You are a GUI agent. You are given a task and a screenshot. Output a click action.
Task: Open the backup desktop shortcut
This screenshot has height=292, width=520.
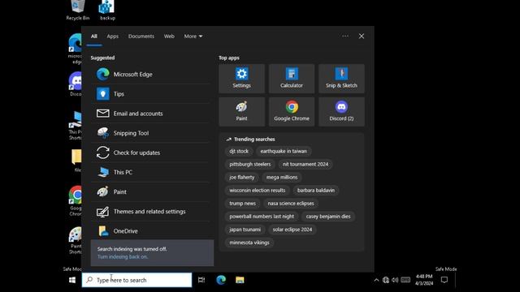pyautogui.click(x=107, y=11)
